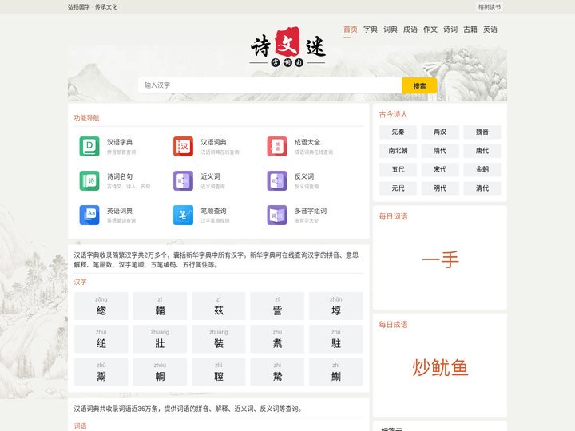Go to 首页 in the top navigation
The width and height of the screenshot is (575, 431).
(x=351, y=30)
